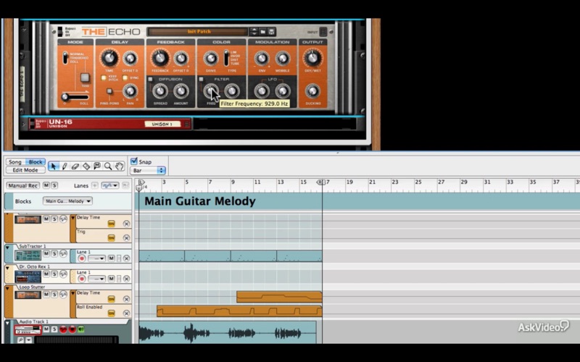Select the Magnifying Glass zoom tool
Image resolution: width=580 pixels, height=362 pixels.
point(108,167)
